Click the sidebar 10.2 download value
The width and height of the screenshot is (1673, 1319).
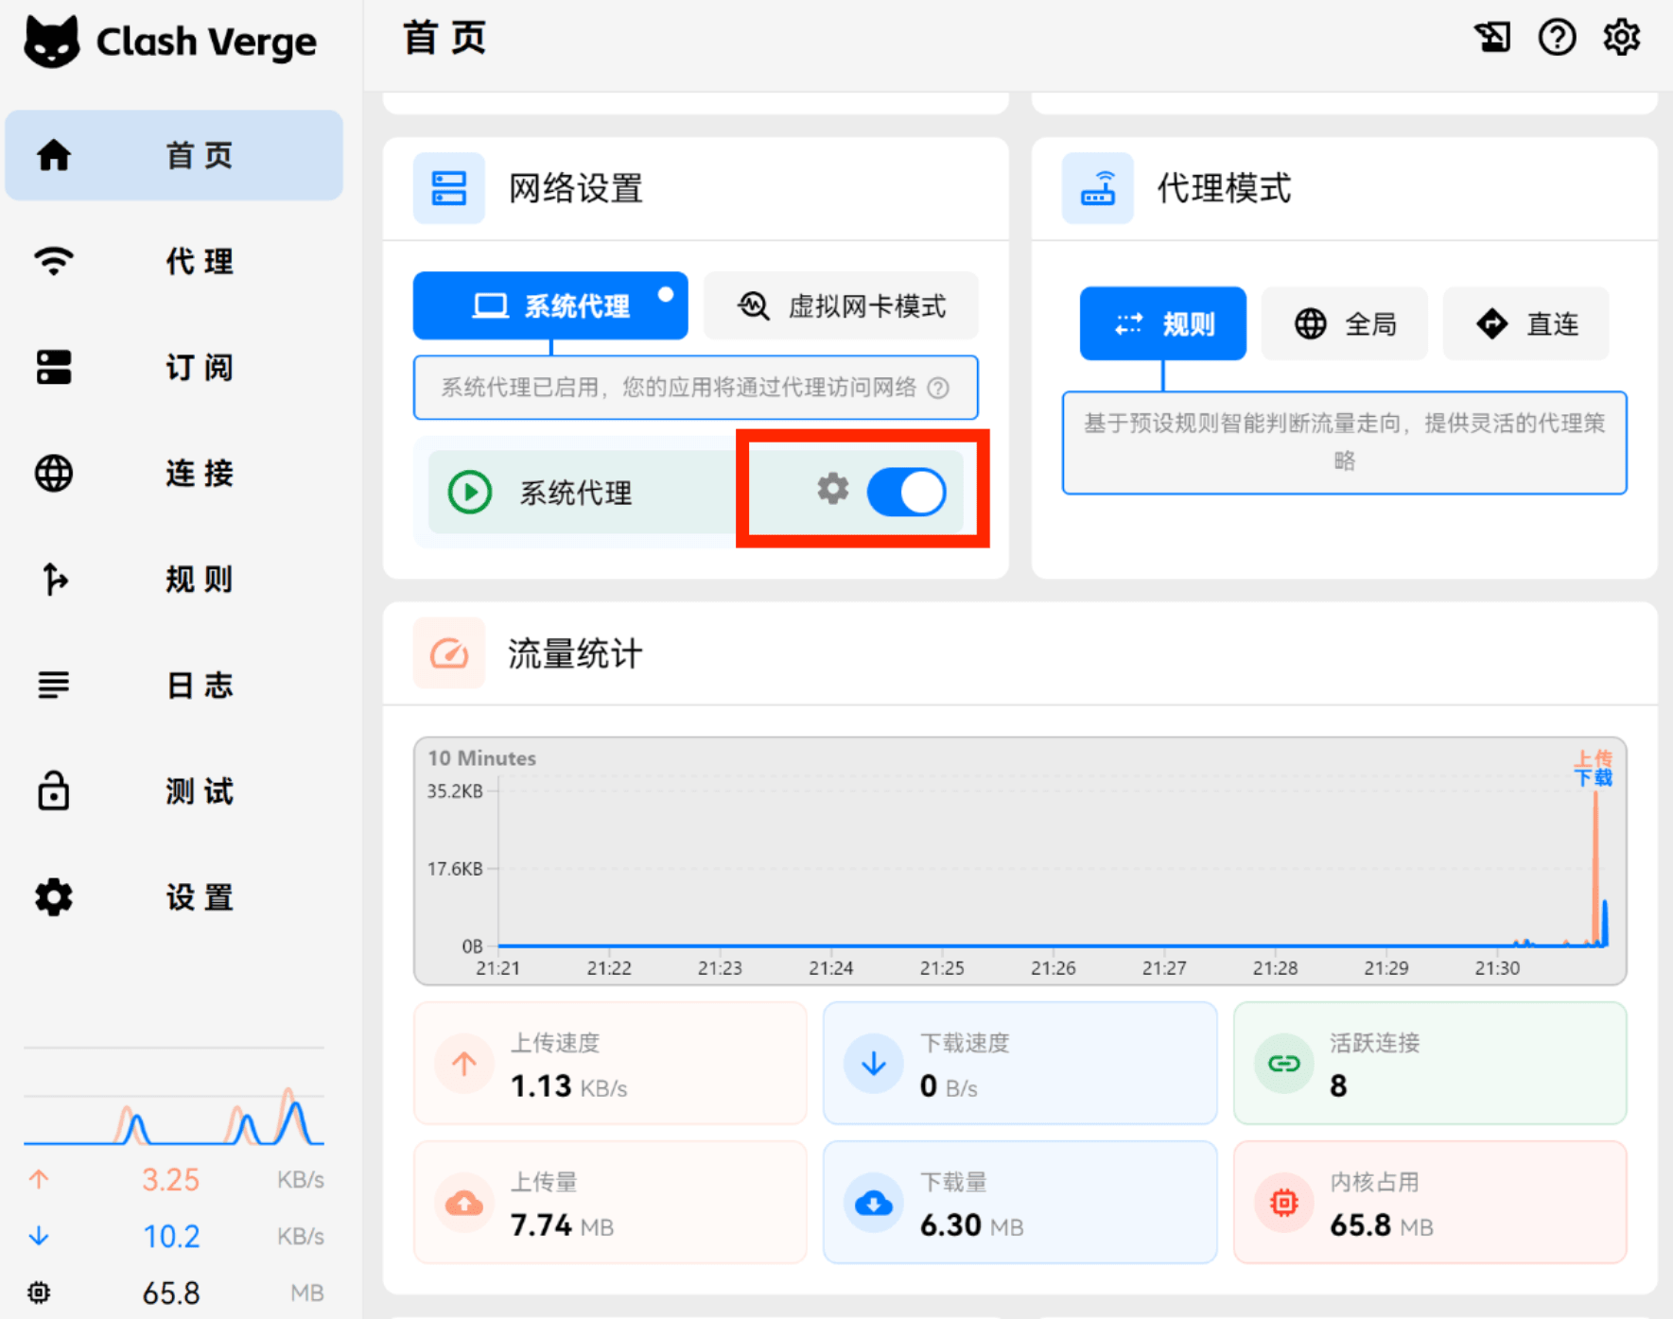click(x=171, y=1237)
